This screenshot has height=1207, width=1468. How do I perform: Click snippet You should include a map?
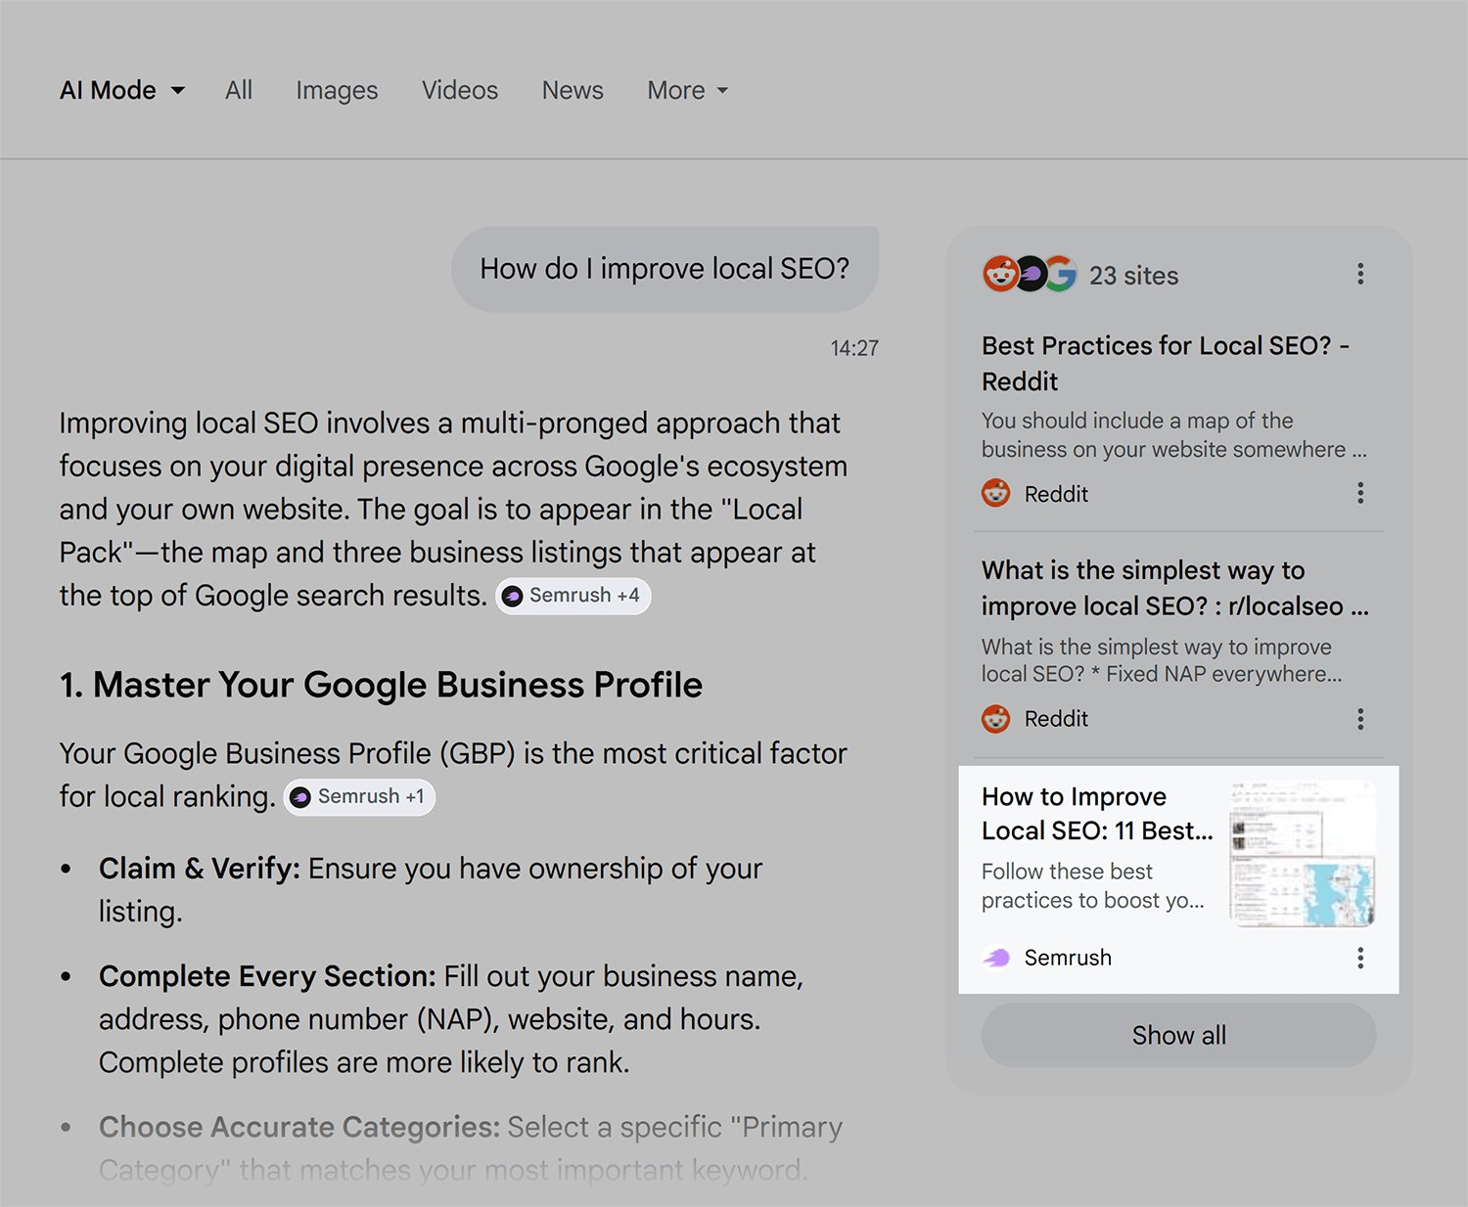pyautogui.click(x=1174, y=435)
